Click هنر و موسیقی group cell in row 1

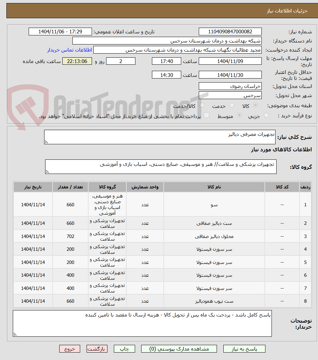107,205
